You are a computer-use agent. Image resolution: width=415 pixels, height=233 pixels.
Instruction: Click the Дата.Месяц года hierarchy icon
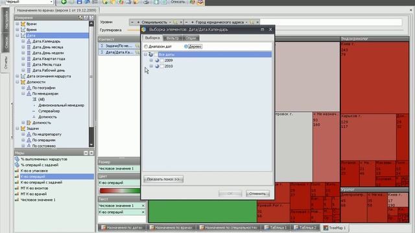click(29, 65)
